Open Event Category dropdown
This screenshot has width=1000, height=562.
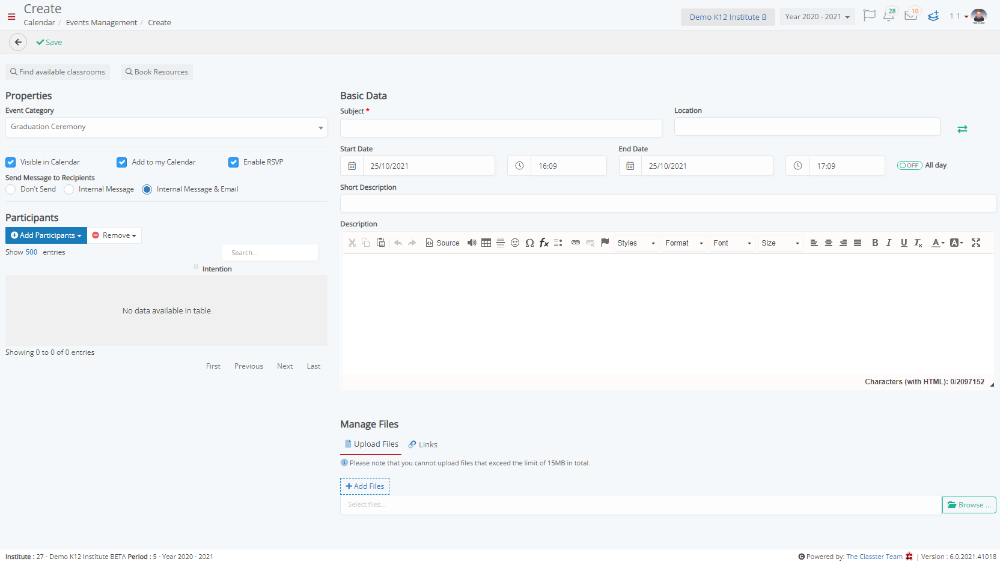(x=166, y=127)
